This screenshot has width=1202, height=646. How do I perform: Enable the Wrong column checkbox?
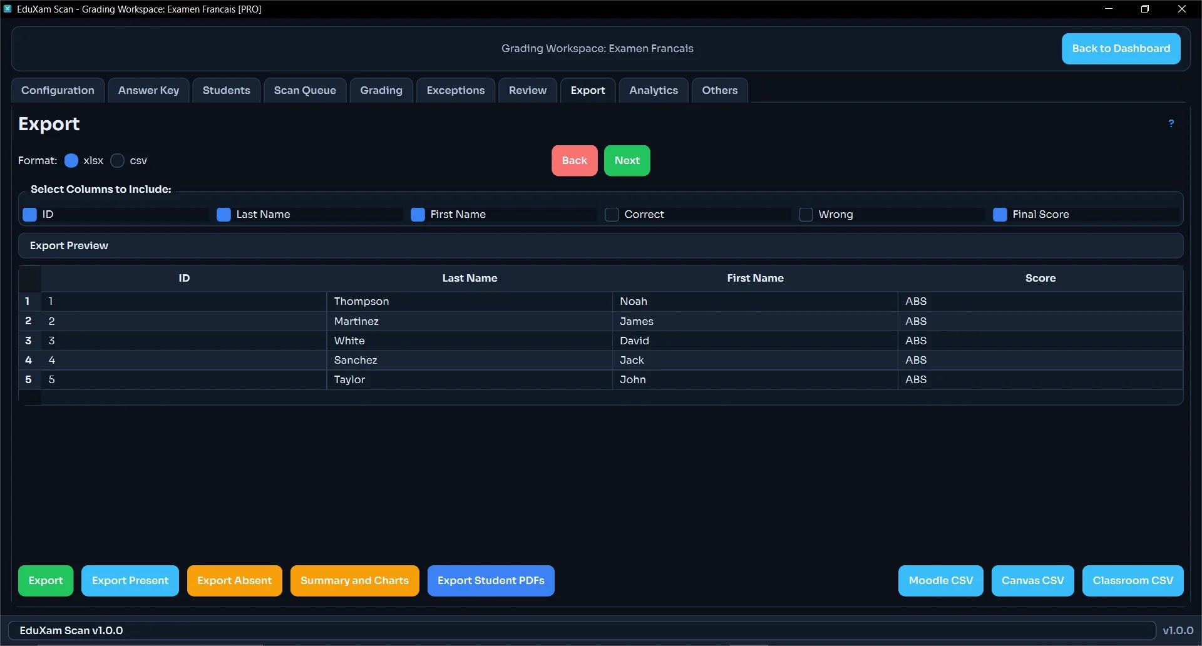click(806, 215)
